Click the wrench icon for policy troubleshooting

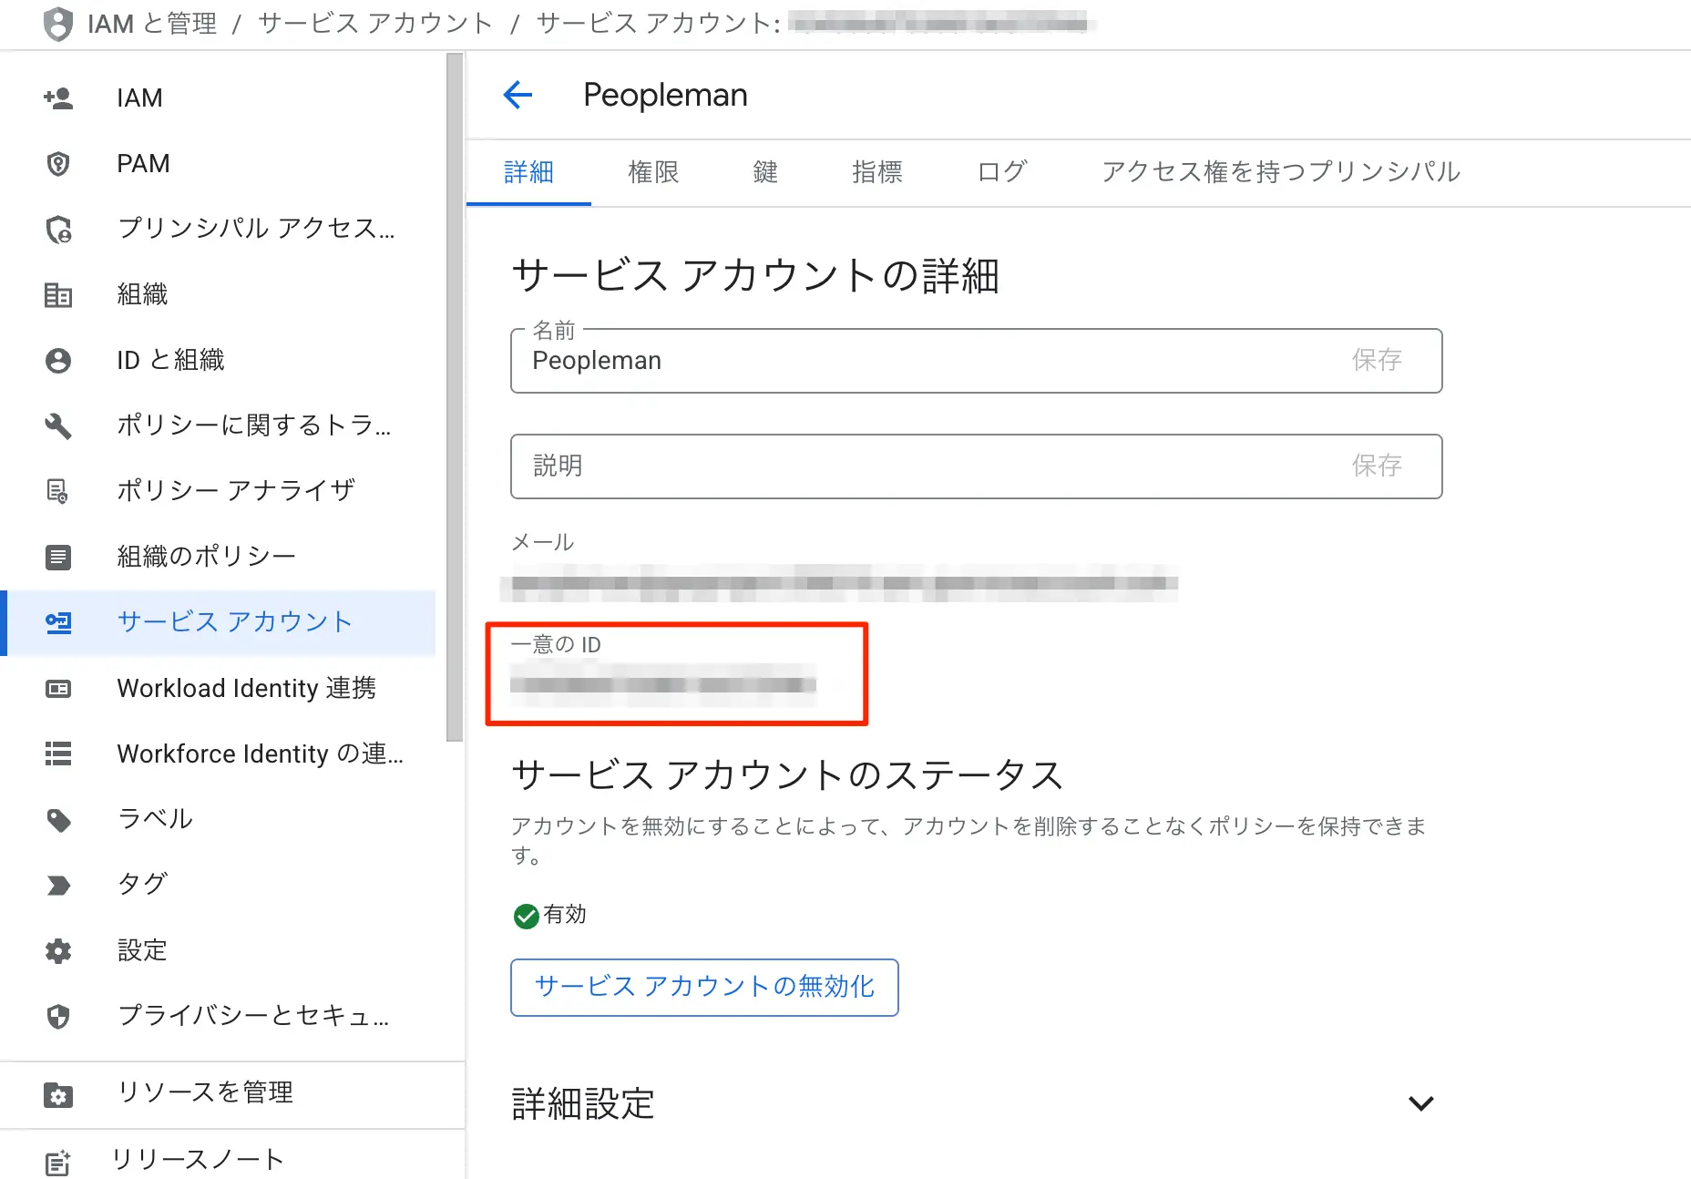[x=58, y=425]
